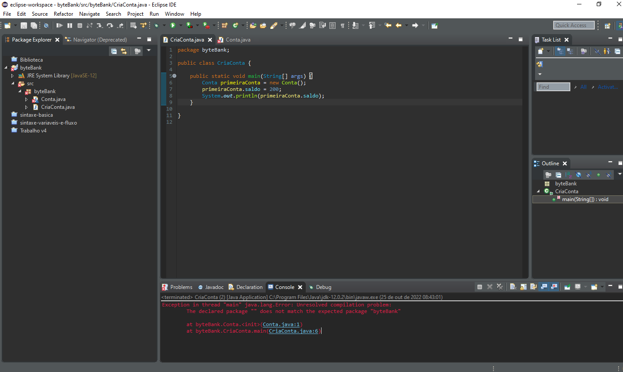
Task: Click Pin Console icon
Action: tap(567, 287)
